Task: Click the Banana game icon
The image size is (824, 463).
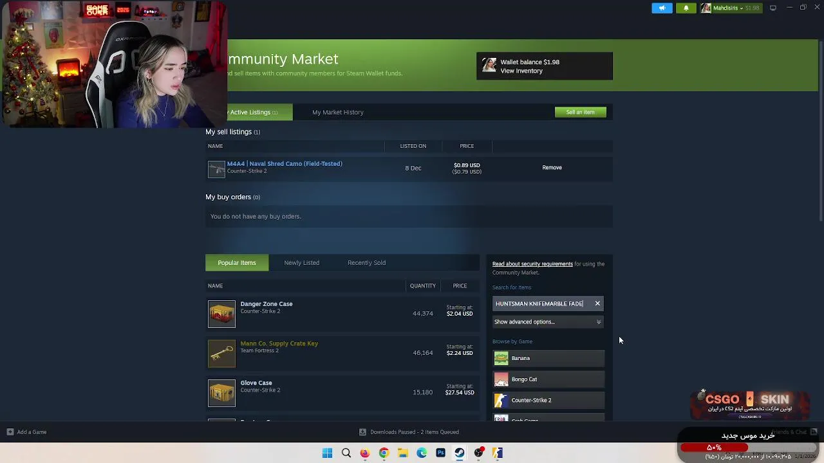Action: pos(501,358)
